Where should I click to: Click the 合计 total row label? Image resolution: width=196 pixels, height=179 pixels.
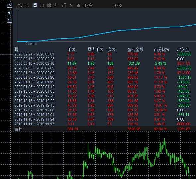(x=18, y=129)
